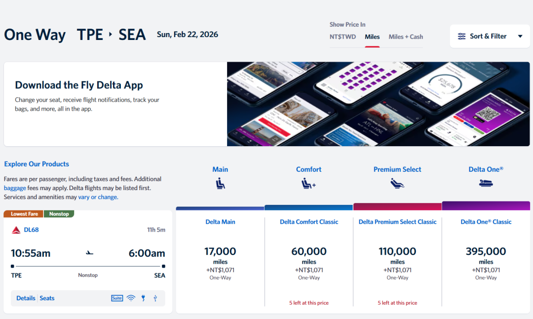Screen dimensions: 533x319
Task: Click the Delta logo beside DL68
Action: coord(16,230)
